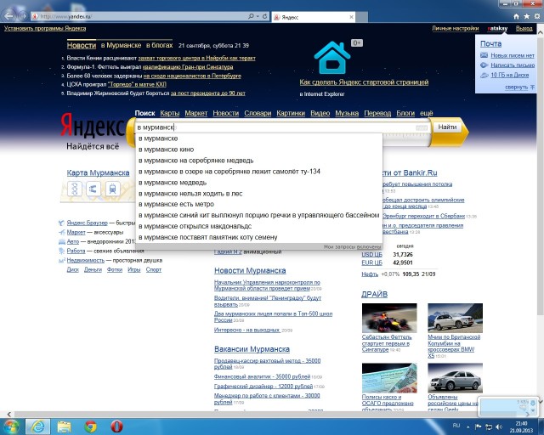This screenshot has height=435, width=544.
Task: Click the Disk cloud icon in Почта
Action: pos(484,76)
